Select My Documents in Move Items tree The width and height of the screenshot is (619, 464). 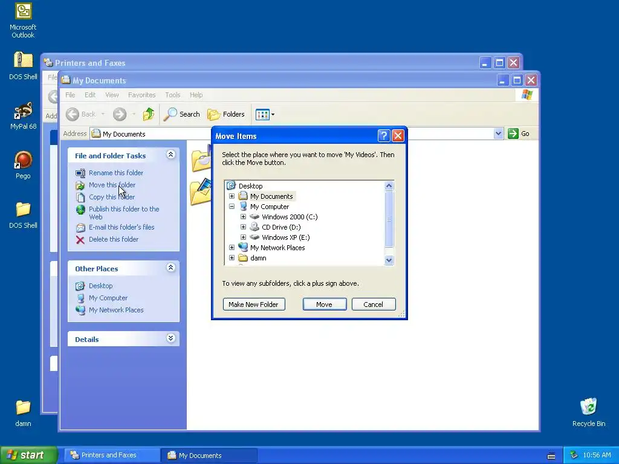click(x=271, y=196)
